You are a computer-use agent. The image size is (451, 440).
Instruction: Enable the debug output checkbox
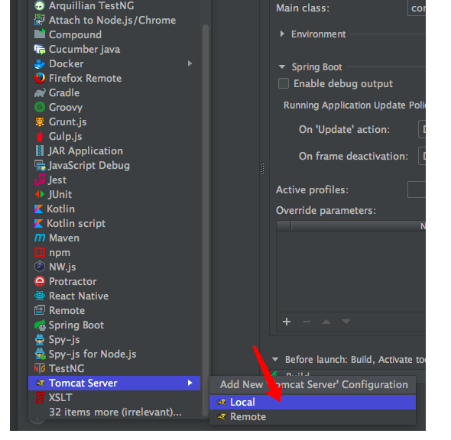[x=284, y=83]
